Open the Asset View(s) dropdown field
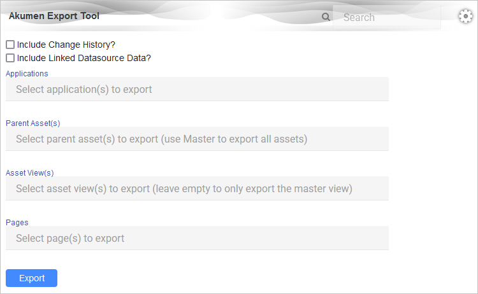 coord(197,188)
